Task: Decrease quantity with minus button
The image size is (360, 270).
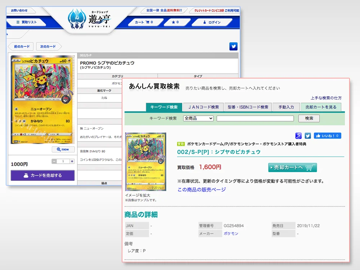Action: [x=54, y=161]
